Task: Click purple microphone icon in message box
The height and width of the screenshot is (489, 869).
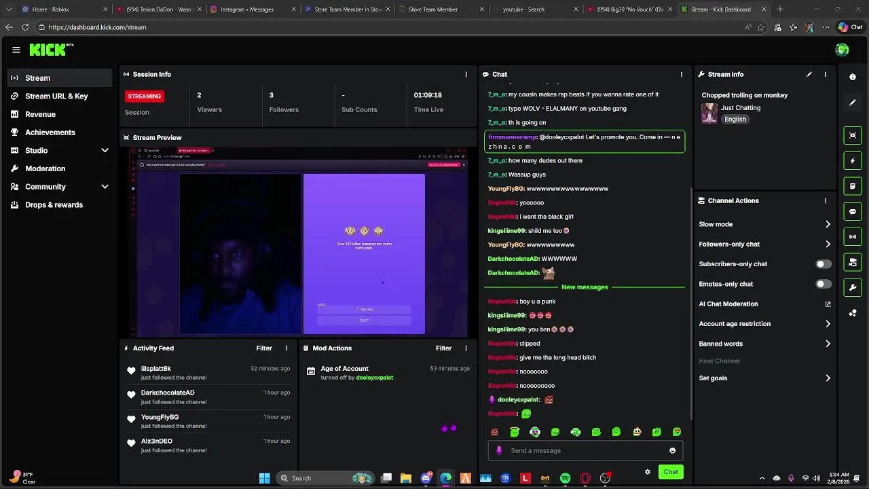Action: [499, 450]
